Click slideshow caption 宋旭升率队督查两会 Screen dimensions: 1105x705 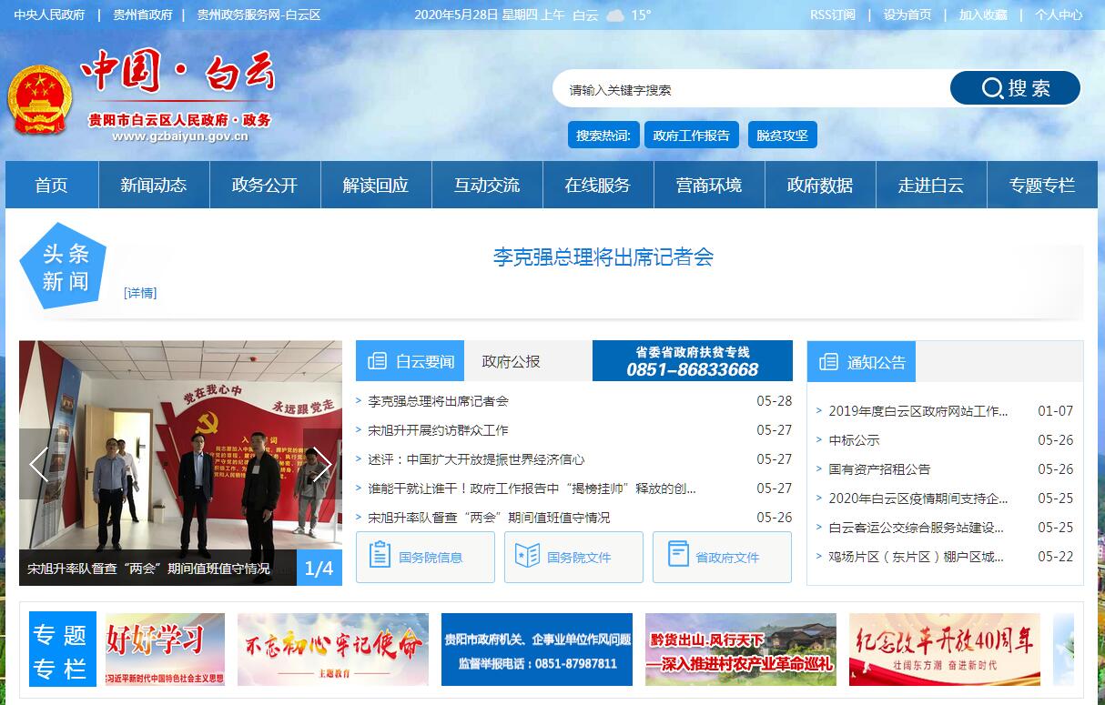[x=148, y=569]
